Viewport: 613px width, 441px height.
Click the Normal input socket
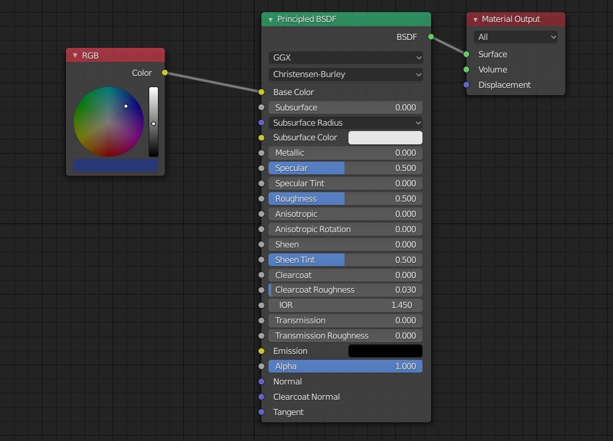click(x=262, y=381)
